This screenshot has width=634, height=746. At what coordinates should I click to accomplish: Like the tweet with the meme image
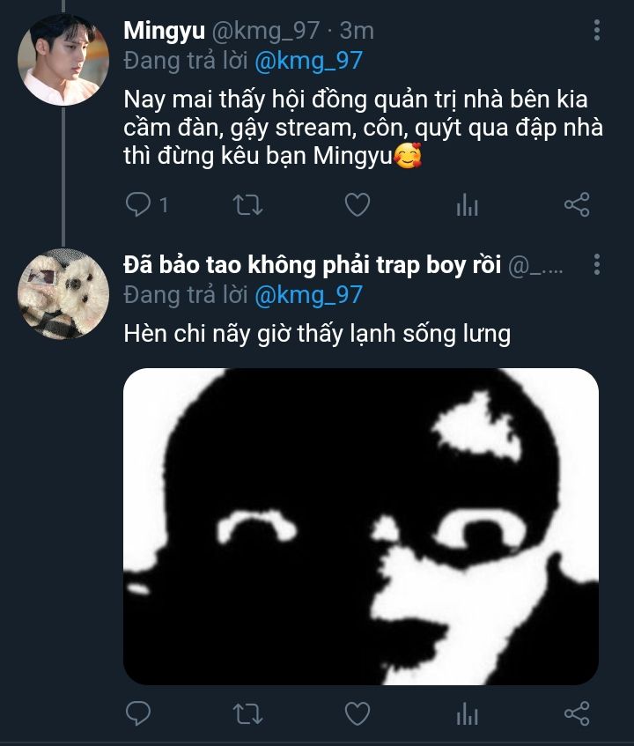point(356,713)
